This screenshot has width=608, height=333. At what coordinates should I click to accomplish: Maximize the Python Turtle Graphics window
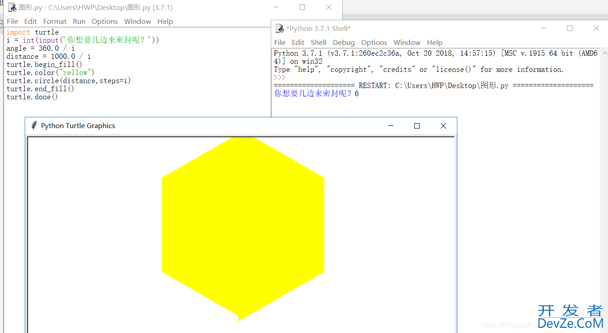[417, 126]
